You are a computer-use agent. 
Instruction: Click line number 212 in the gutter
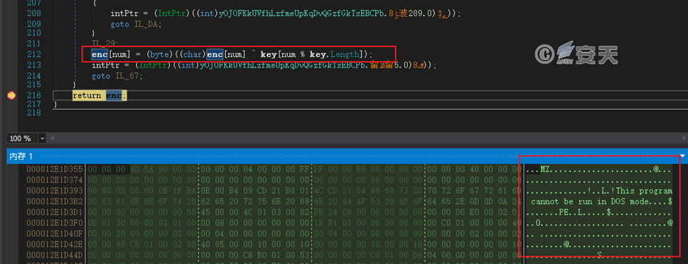[34, 54]
